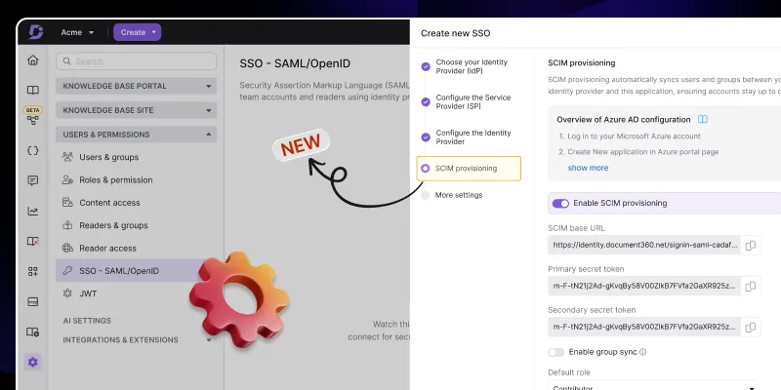Screen dimensions: 781x390
Task: Click show more link in Azure overview
Action: coord(588,168)
